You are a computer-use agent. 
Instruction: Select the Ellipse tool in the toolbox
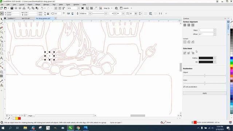point(1,49)
